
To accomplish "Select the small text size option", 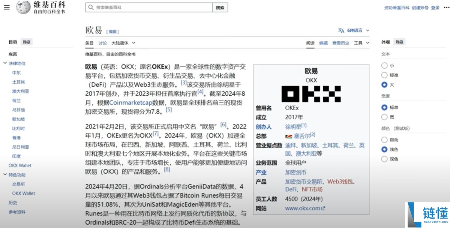I will [384, 65].
